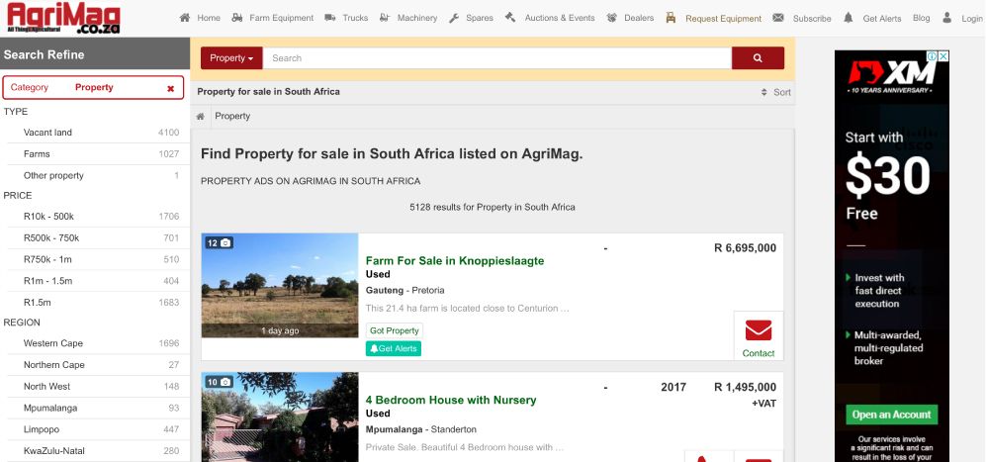Screen dimensions: 986x462
Task: Click green Get Alerts button on listing
Action: coord(394,348)
